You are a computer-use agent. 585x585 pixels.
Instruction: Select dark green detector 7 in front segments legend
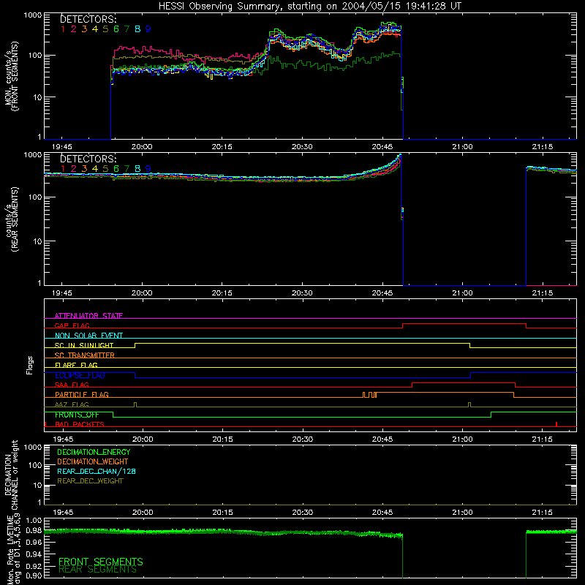[127, 29]
